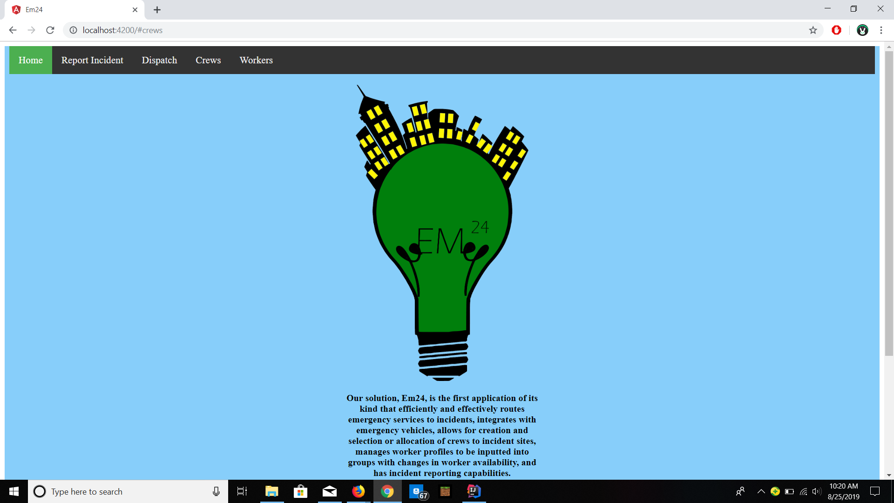
Task: Open the Workers page link
Action: click(x=256, y=60)
